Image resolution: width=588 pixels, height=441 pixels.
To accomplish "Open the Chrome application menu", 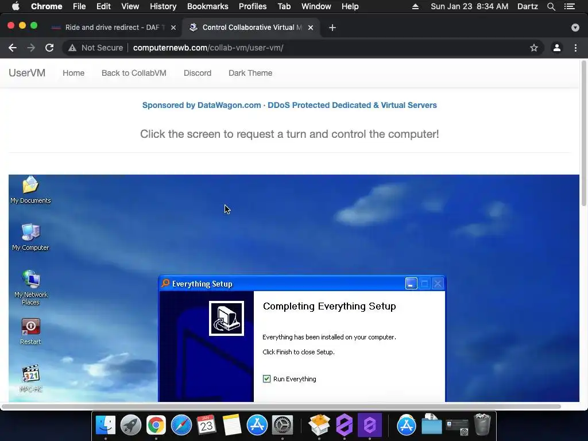I will coord(47,6).
